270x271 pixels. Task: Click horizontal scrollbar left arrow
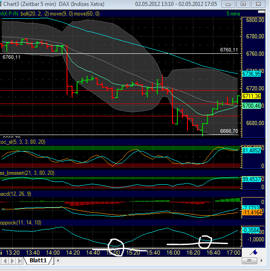58,261
